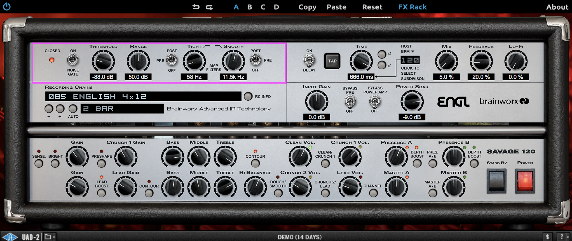This screenshot has width=572, height=241.
Task: Click the Paste button
Action: click(x=336, y=7)
